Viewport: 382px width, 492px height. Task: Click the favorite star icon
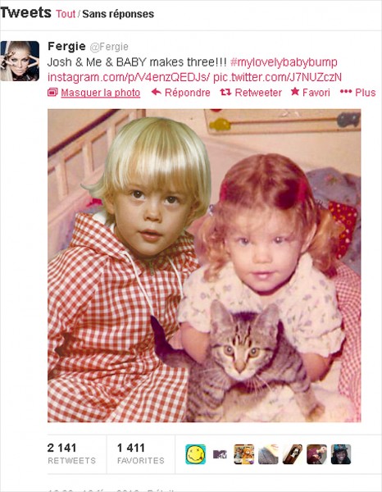point(295,92)
